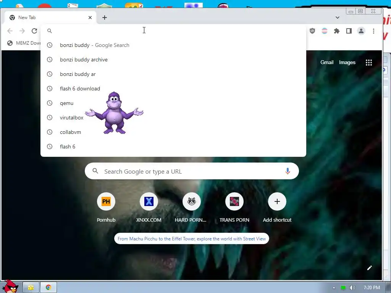Open the volume speaker icon
The height and width of the screenshot is (293, 391).
[352, 288]
